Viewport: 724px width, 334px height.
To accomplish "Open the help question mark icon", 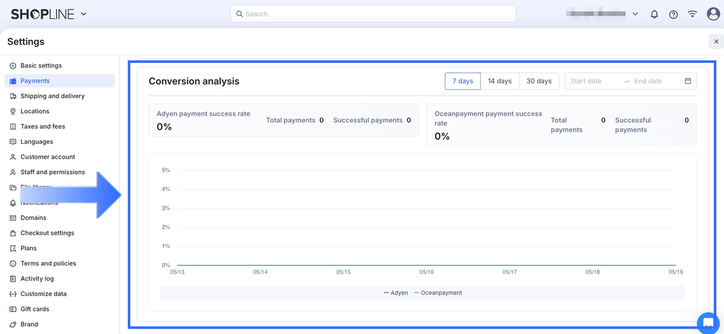I will click(x=673, y=14).
